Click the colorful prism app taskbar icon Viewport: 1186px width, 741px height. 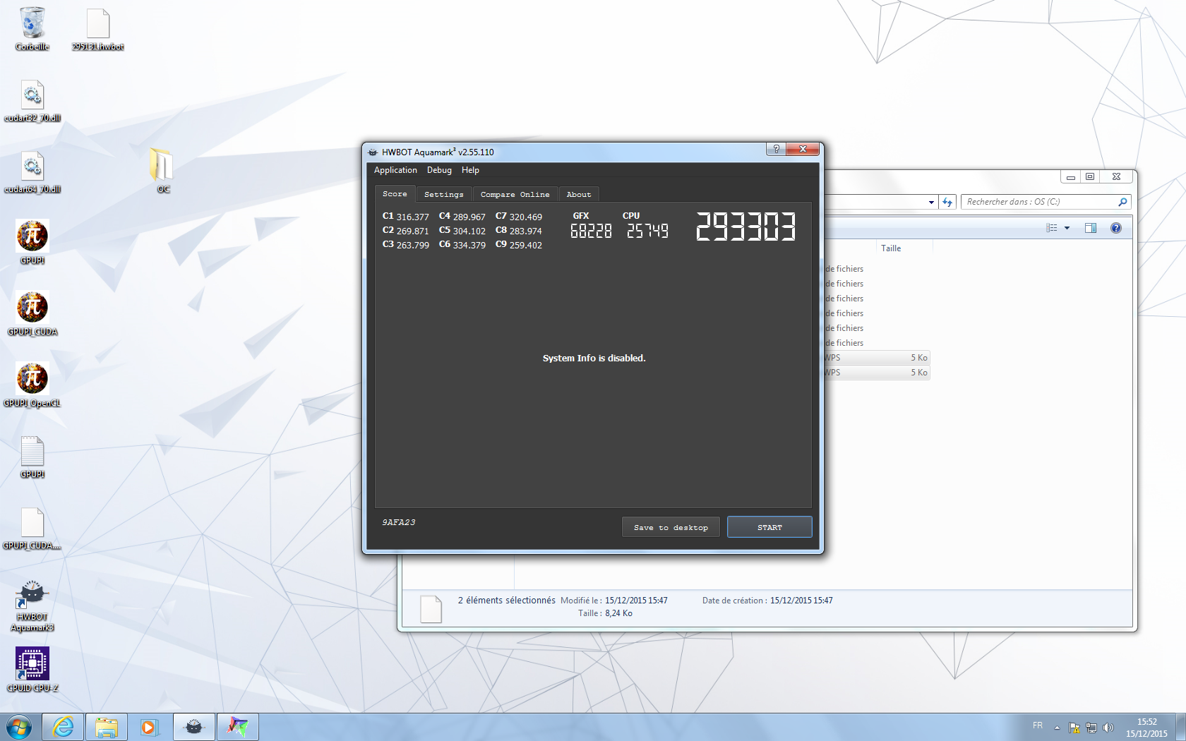[x=238, y=727]
